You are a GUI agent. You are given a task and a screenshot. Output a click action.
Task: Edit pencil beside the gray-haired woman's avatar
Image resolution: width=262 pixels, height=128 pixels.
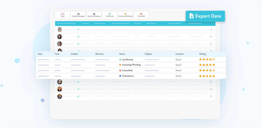(78, 44)
